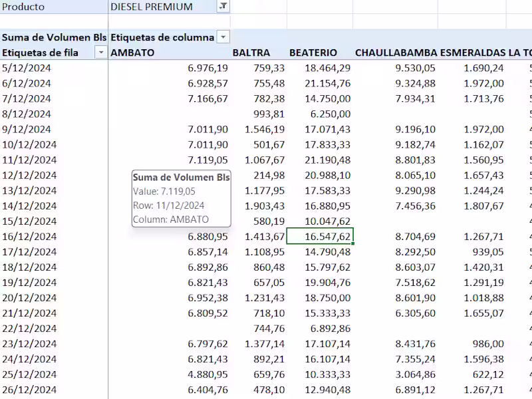The width and height of the screenshot is (532, 399).
Task: Select the AMBATO column header
Action: pyautogui.click(x=132, y=53)
